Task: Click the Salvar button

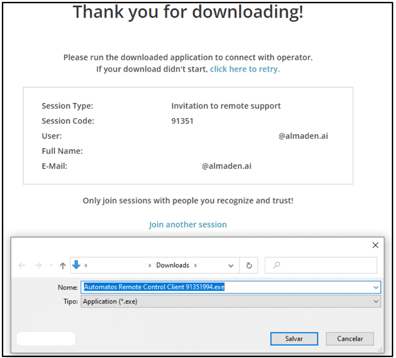Action: [x=294, y=338]
